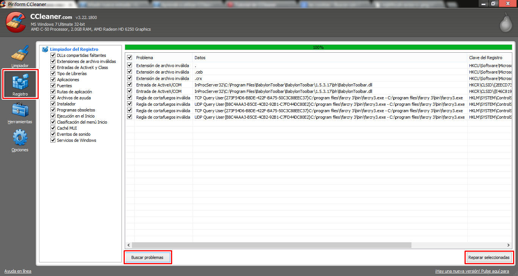Toggle Eventos de sonido checkbox
Viewport: 518px width, 276px height.
[53, 134]
